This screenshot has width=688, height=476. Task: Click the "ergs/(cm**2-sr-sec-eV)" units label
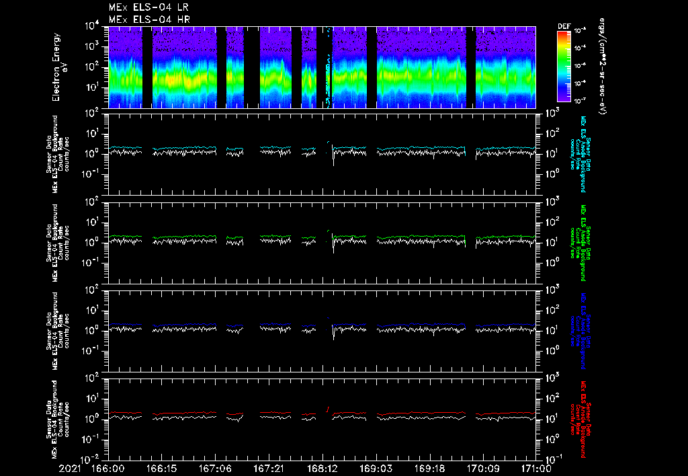point(603,67)
